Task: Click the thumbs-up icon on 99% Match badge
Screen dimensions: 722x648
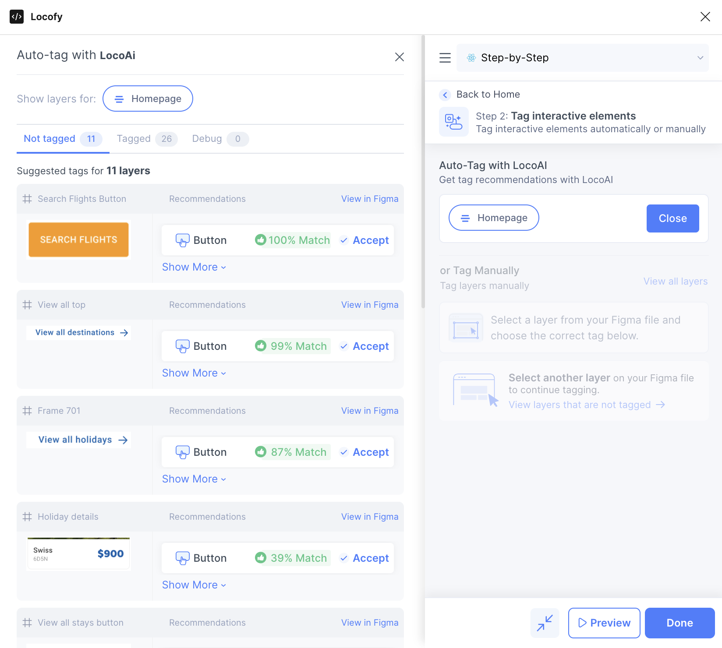Action: point(262,346)
